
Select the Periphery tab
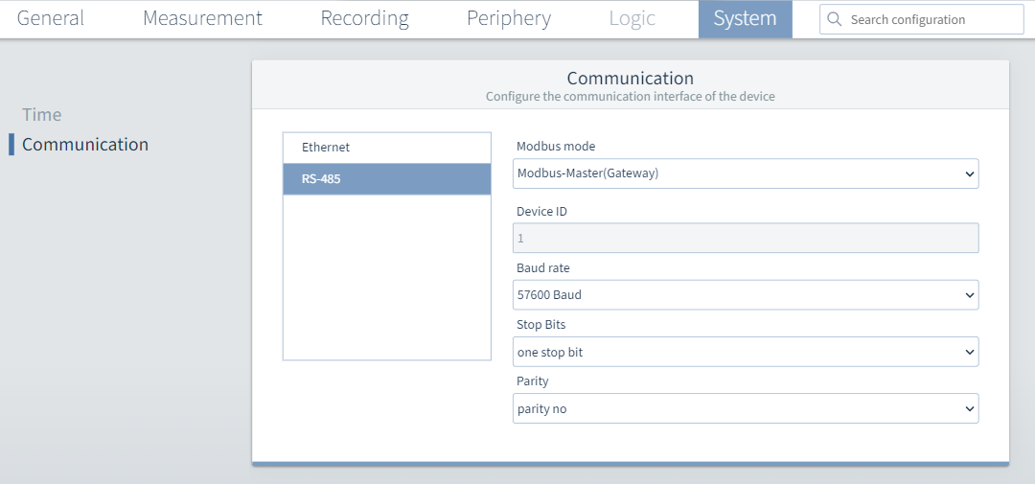coord(508,18)
